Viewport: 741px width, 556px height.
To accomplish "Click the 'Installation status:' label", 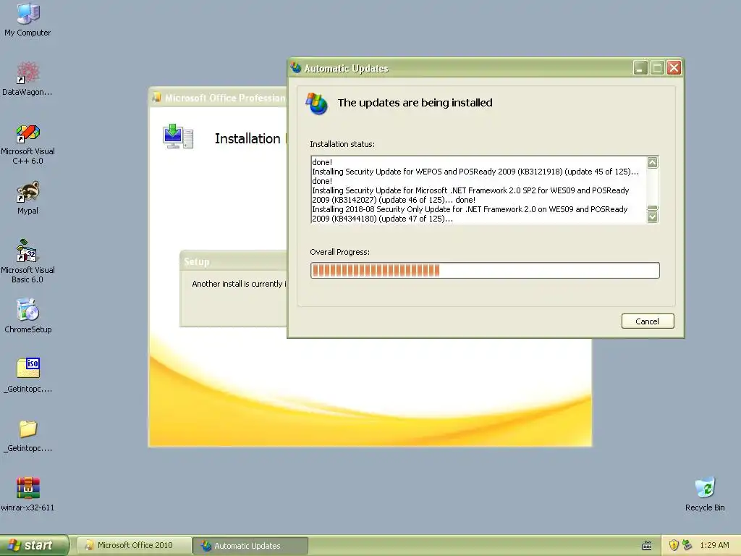I will pos(342,144).
